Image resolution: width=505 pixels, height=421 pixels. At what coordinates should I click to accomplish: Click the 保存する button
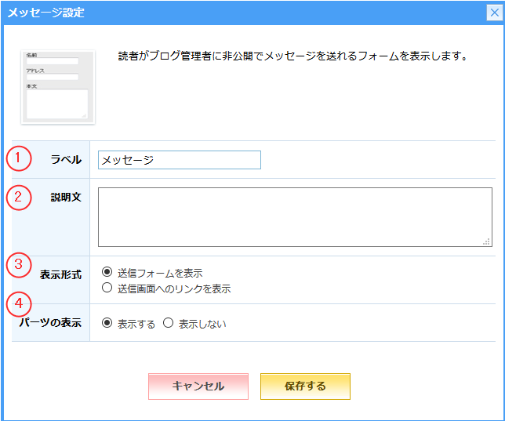(x=305, y=387)
